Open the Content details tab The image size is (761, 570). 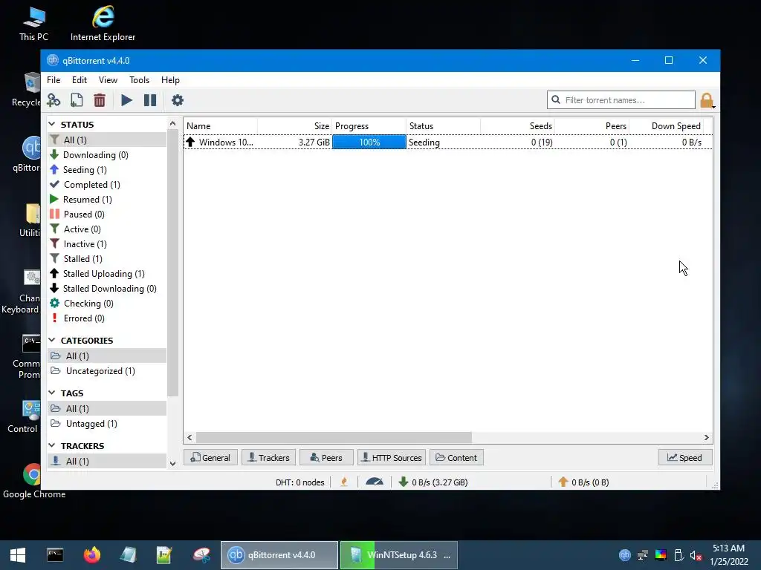[x=456, y=457]
